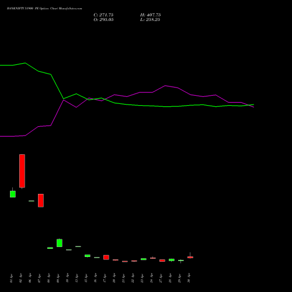Click the BANKNIFTY 51900 PE Options chart title
This screenshot has height=292, width=292.
(x=44, y=9)
